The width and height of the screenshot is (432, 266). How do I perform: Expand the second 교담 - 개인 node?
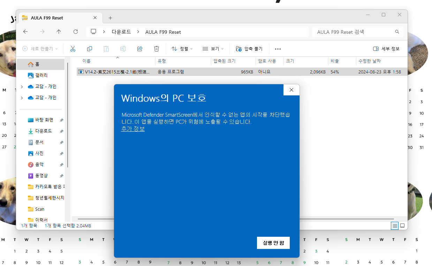click(x=22, y=98)
